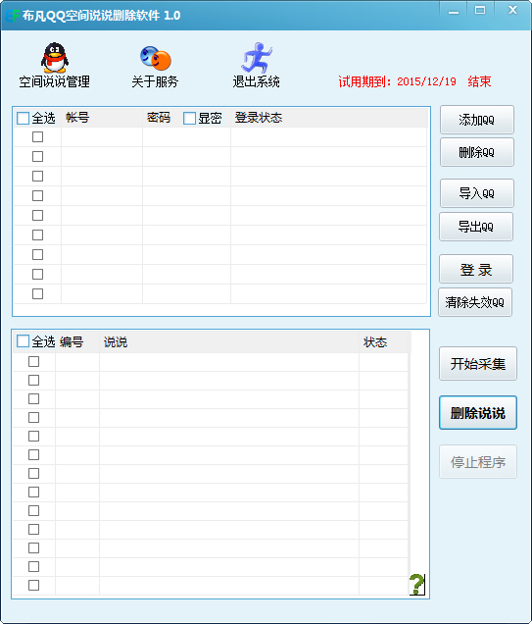Toggle the 显密 show password checkbox

pyautogui.click(x=189, y=118)
